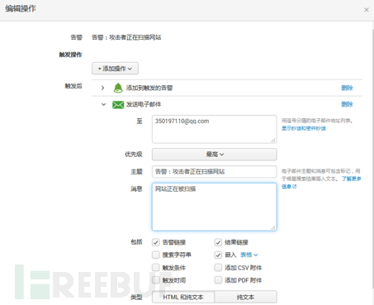Show CC and BCC link
This screenshot has height=305, width=374.
(304, 128)
